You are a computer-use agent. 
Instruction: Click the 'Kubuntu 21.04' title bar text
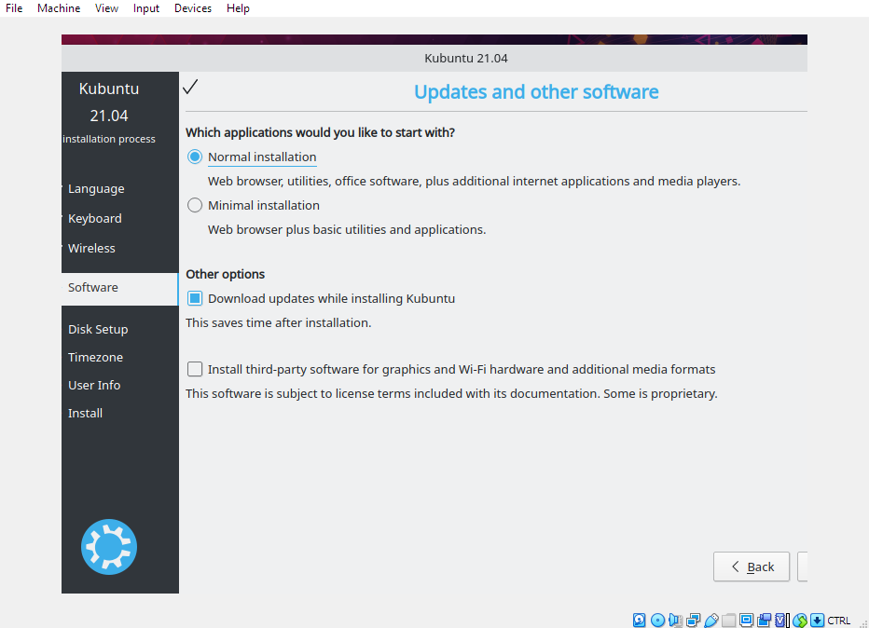(466, 58)
